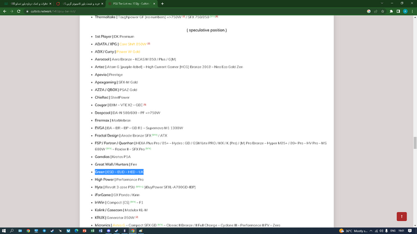This screenshot has height=234, width=417.
Task: Reload the current page
Action: pyautogui.click(x=19, y=11)
